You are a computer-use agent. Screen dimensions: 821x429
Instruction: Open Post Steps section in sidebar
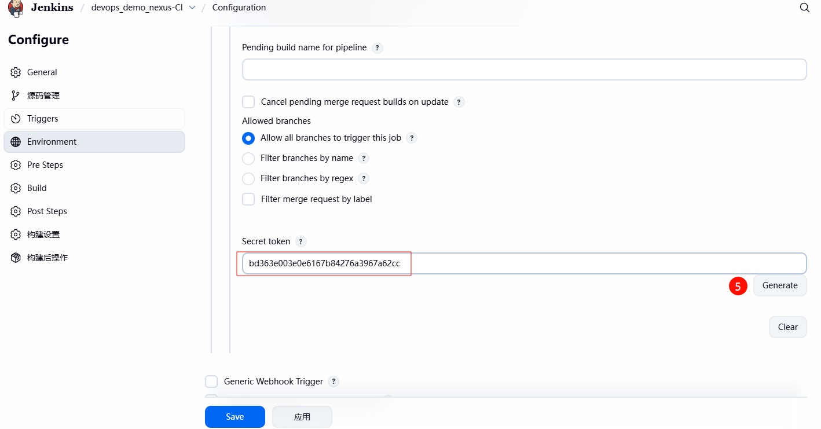pos(47,211)
